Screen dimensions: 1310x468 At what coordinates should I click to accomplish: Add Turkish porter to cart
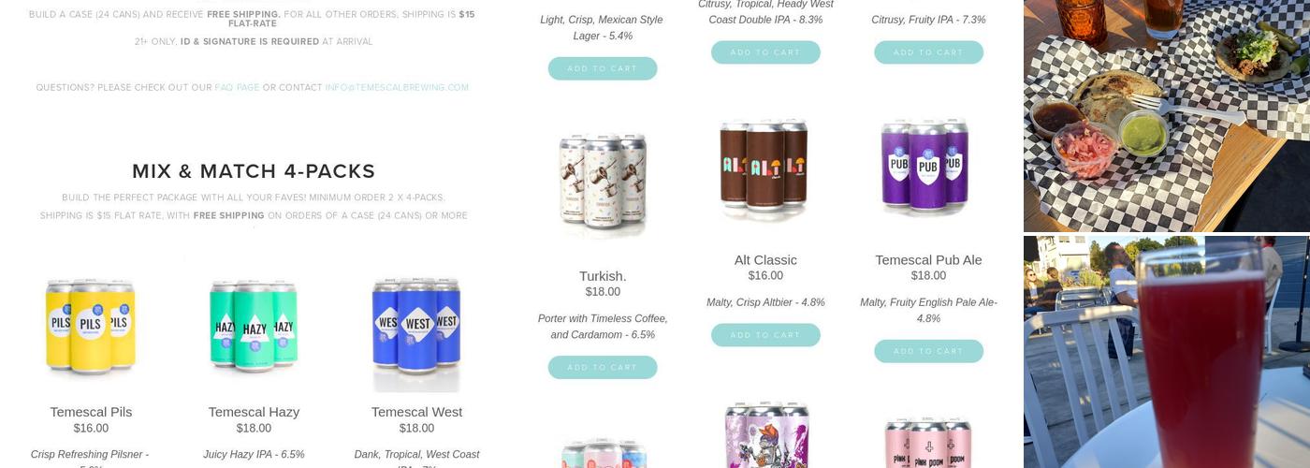click(x=603, y=367)
